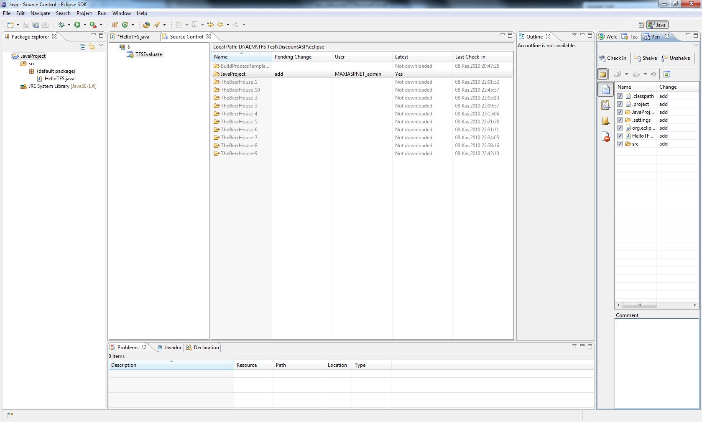Viewport: 702px width, 422px height.
Task: Open the Check-in Notes channel icon
Action: coord(605,121)
